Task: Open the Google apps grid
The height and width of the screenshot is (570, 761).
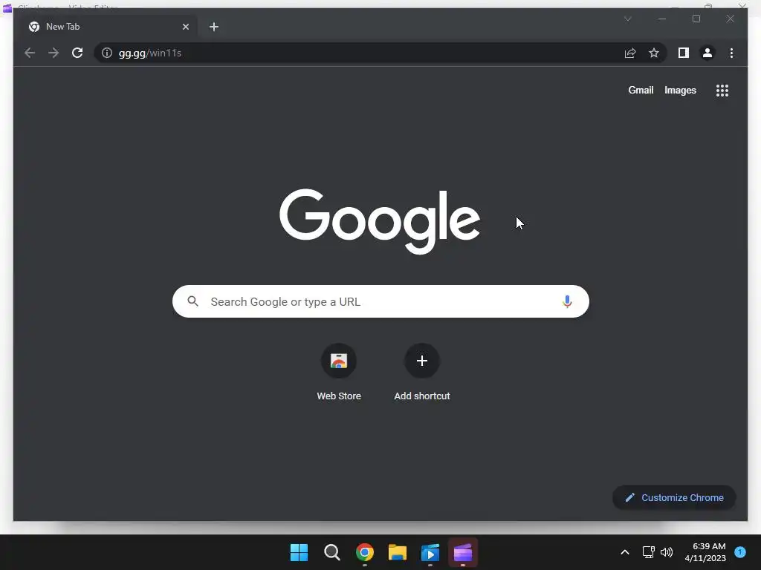Action: (722, 90)
